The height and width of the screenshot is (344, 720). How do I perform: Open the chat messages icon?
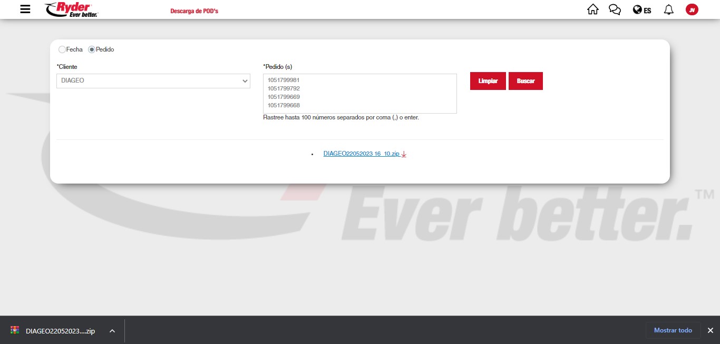(615, 9)
